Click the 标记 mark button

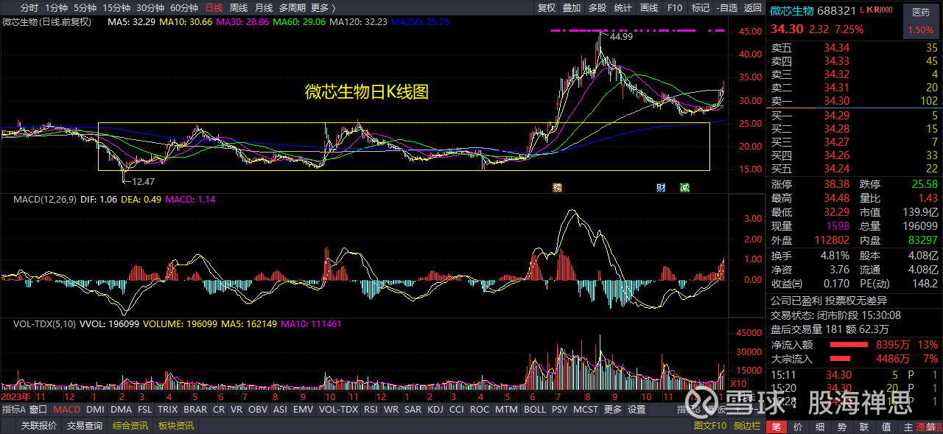pos(700,8)
